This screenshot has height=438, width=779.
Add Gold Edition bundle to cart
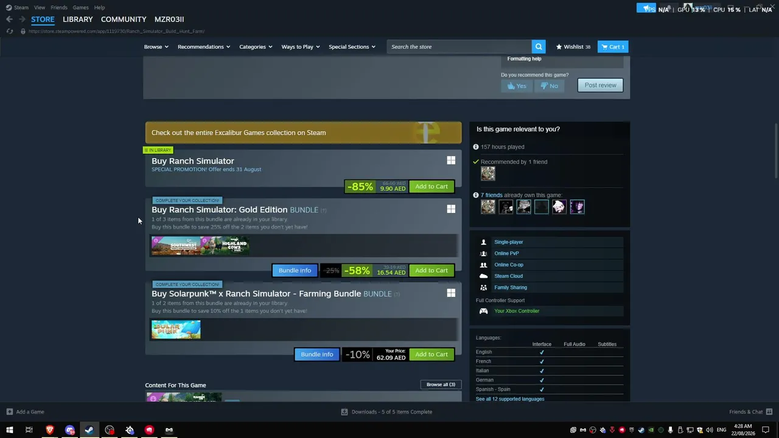click(431, 271)
